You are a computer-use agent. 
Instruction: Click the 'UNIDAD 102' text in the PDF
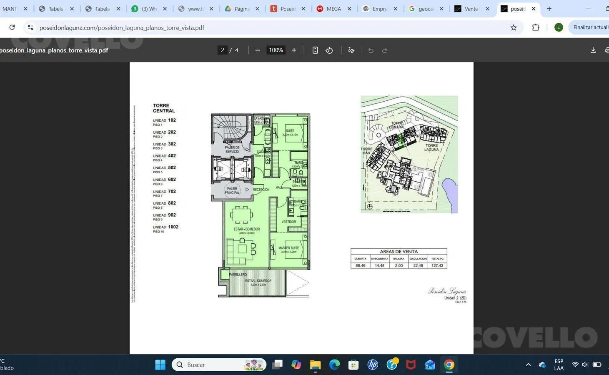point(164,120)
